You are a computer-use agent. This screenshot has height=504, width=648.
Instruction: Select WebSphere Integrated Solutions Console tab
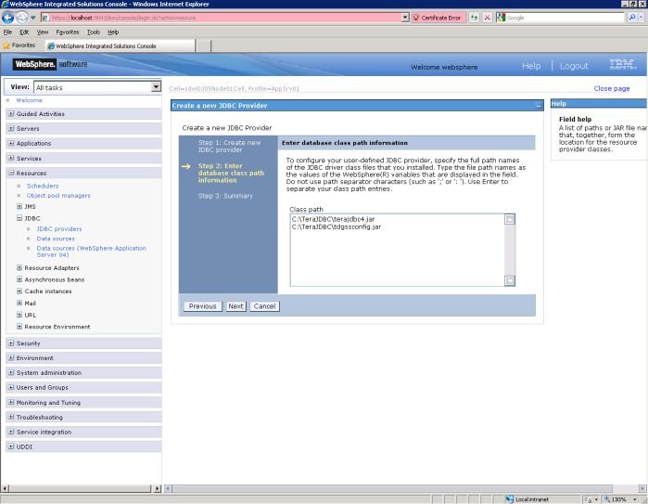(x=120, y=45)
